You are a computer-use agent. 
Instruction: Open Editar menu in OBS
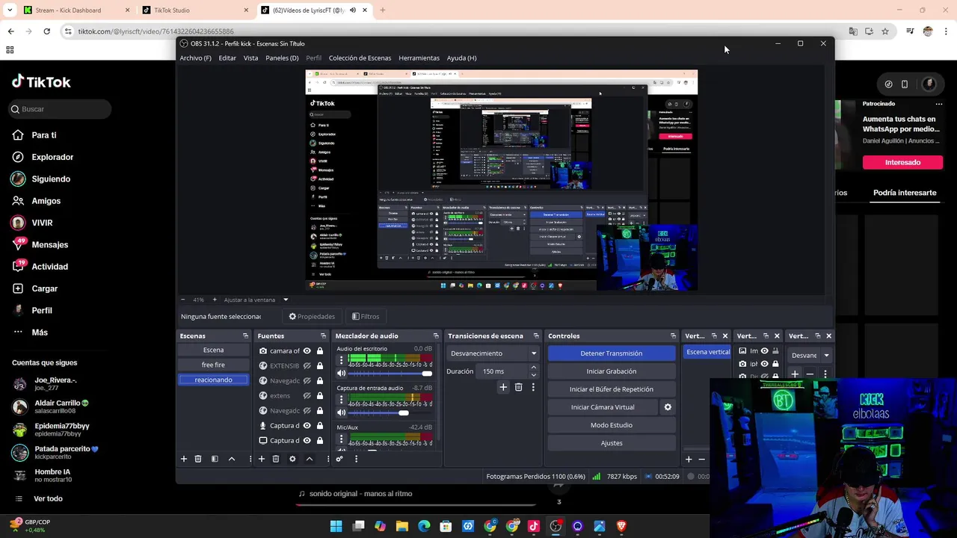(x=227, y=58)
